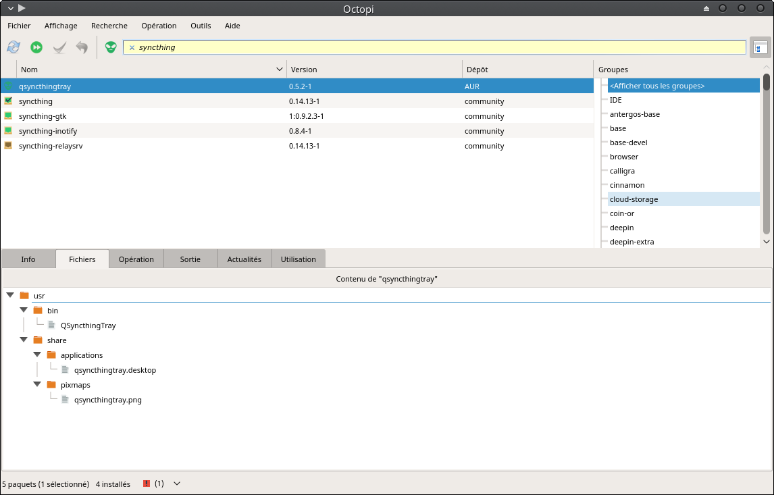Click the commit checkmark toolbar icon

pos(59,47)
